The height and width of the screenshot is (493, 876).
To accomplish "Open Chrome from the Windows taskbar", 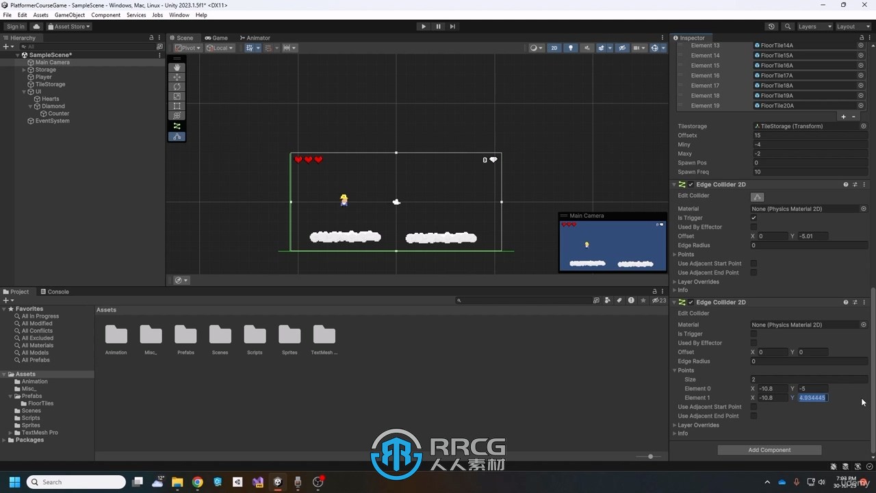I will (x=197, y=482).
